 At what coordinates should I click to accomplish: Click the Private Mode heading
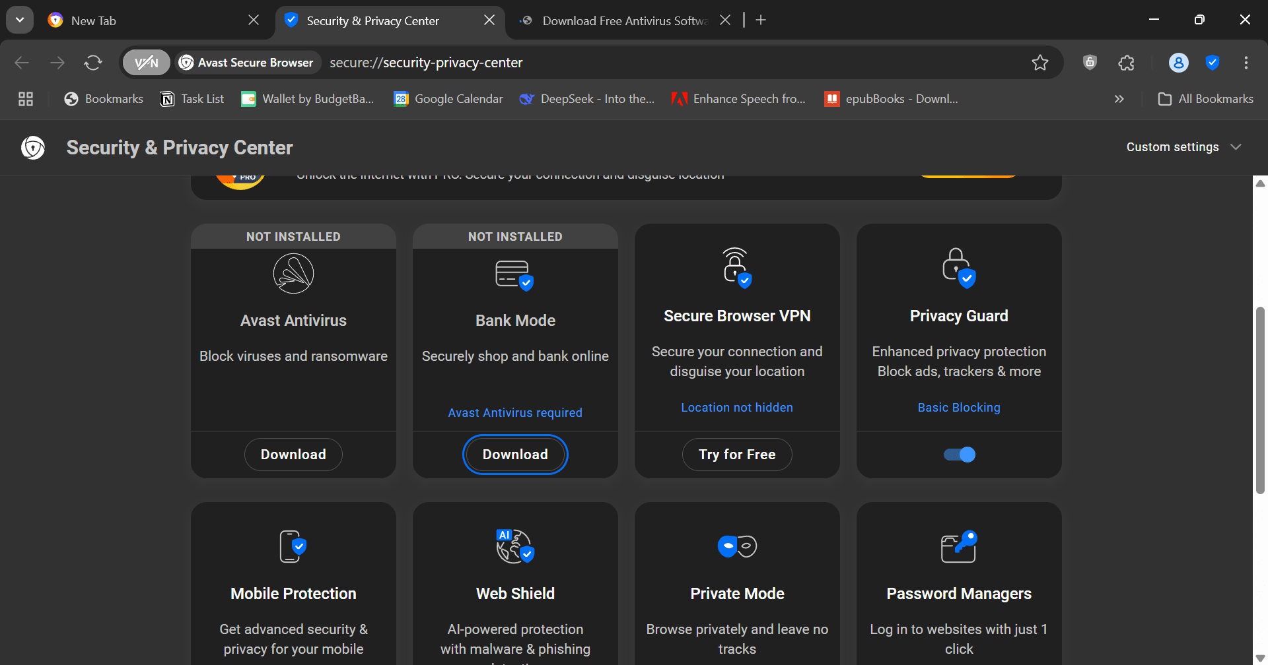(737, 594)
